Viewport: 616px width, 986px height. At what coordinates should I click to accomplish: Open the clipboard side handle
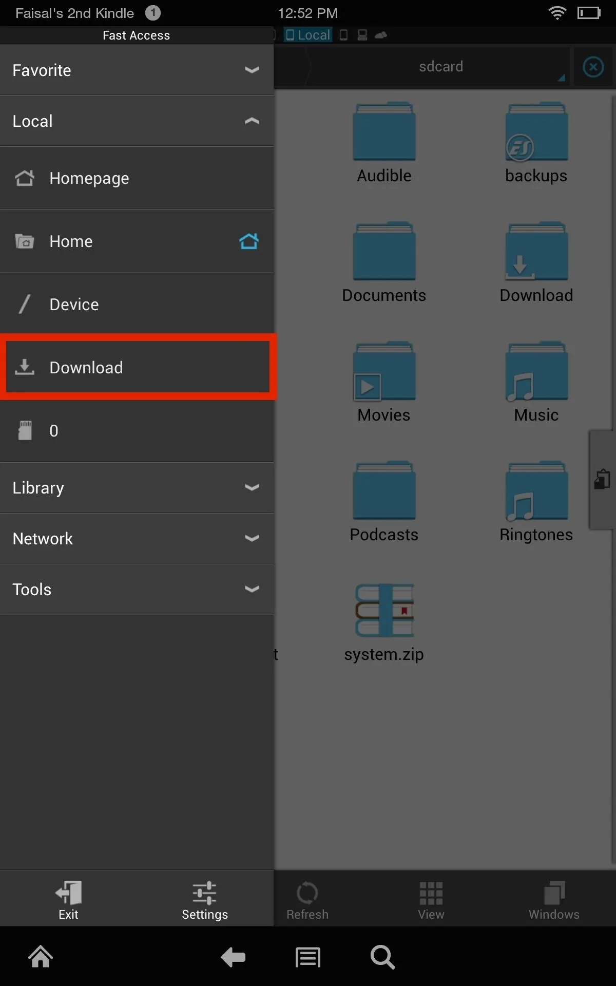pyautogui.click(x=602, y=480)
